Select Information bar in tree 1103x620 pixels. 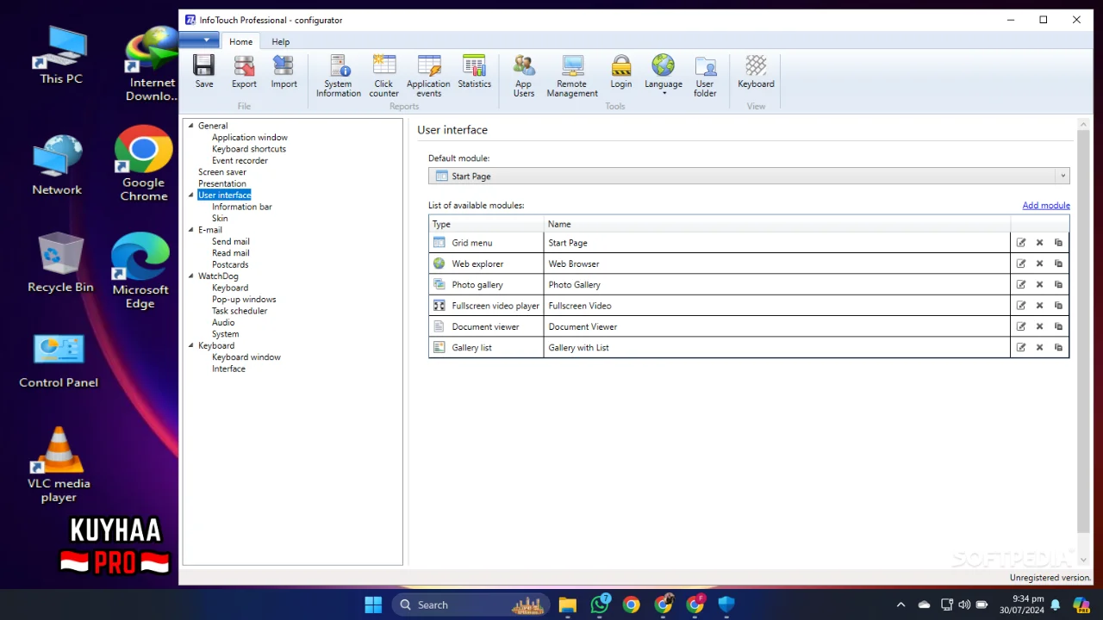tap(242, 207)
